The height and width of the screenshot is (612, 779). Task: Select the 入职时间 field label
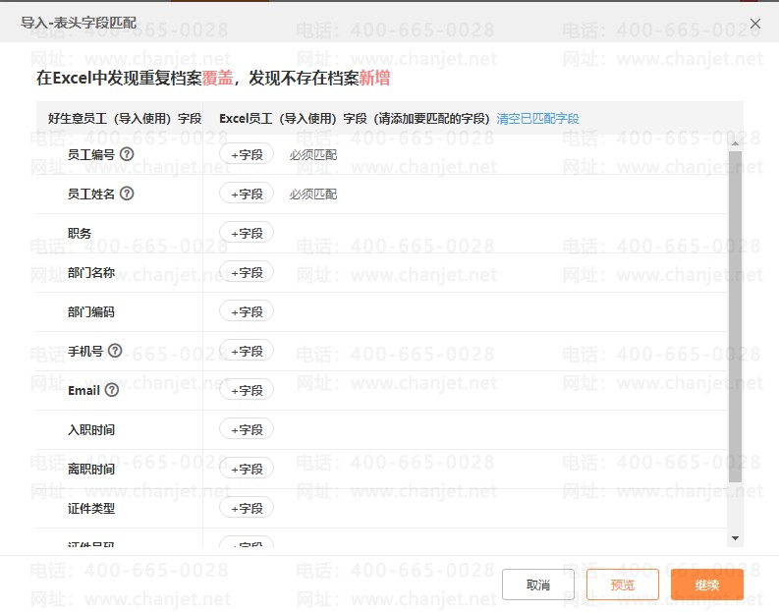pos(91,429)
